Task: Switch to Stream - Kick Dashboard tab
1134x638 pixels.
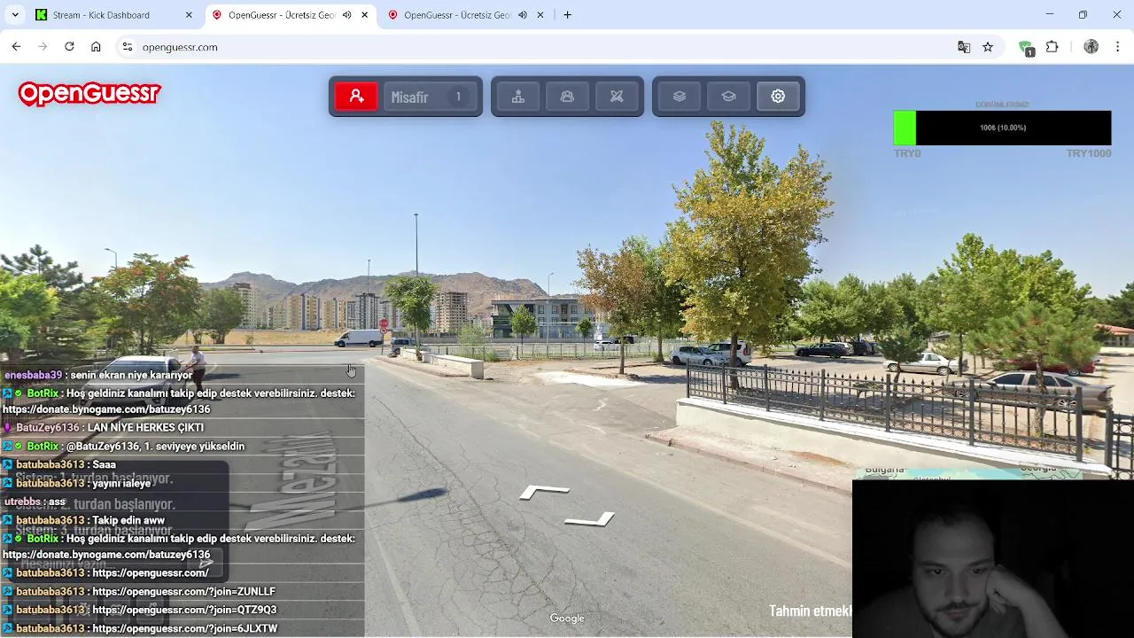Action: coord(113,15)
